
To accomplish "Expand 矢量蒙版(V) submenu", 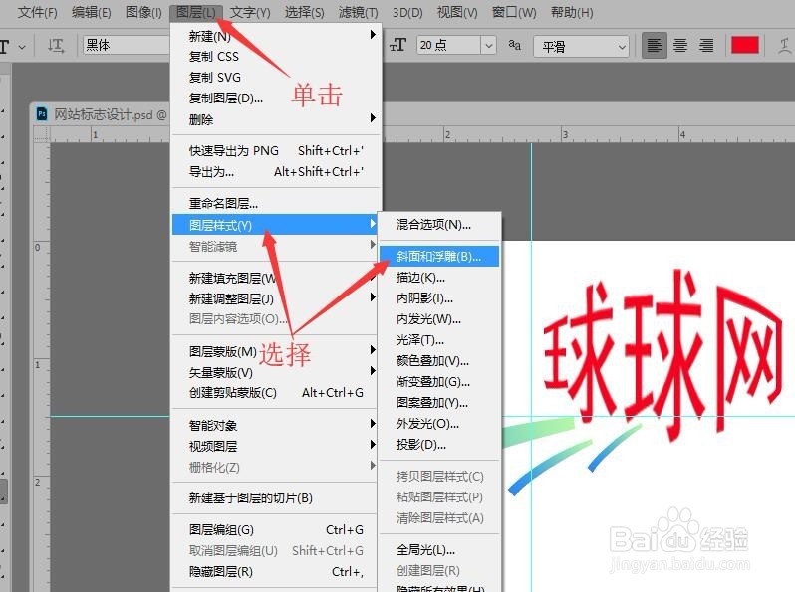I will pos(276,372).
